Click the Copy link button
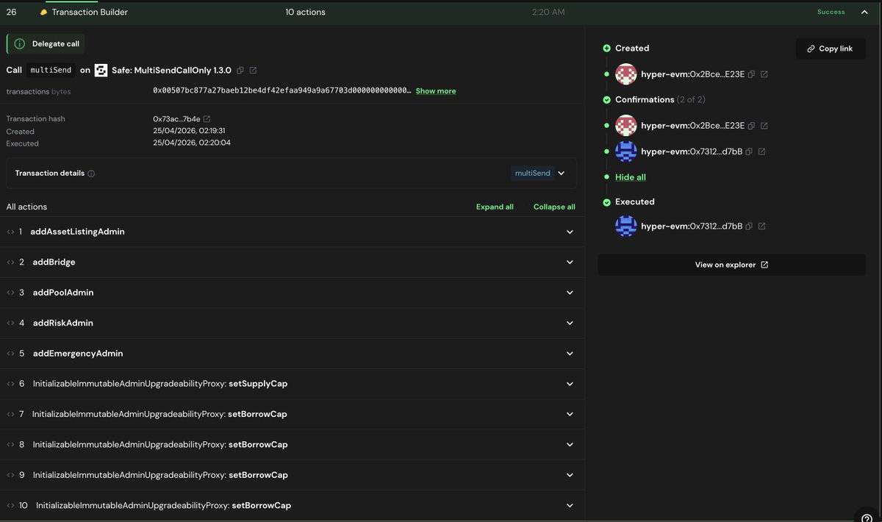The width and height of the screenshot is (882, 522). tap(830, 48)
